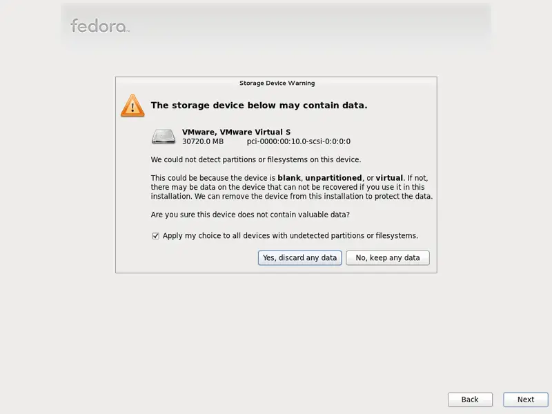
Task: Continue the installer with Next
Action: coord(526,400)
